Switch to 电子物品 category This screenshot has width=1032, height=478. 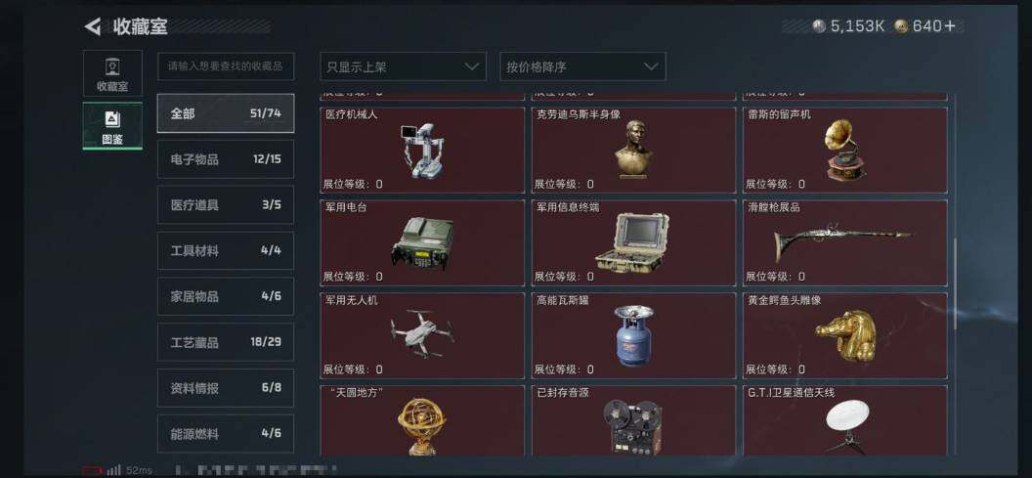[x=226, y=159]
